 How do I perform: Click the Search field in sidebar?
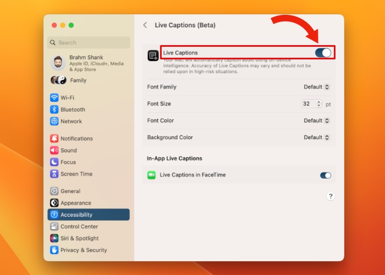coord(89,42)
